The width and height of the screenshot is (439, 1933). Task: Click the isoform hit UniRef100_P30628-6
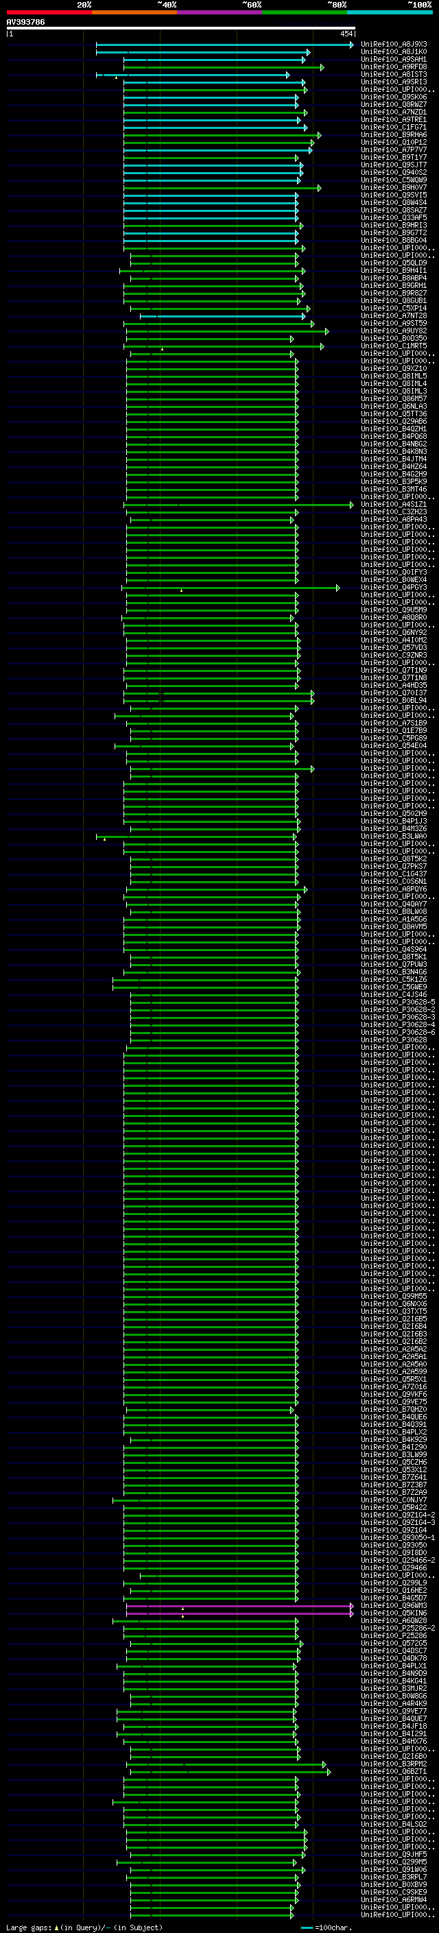point(399,1033)
